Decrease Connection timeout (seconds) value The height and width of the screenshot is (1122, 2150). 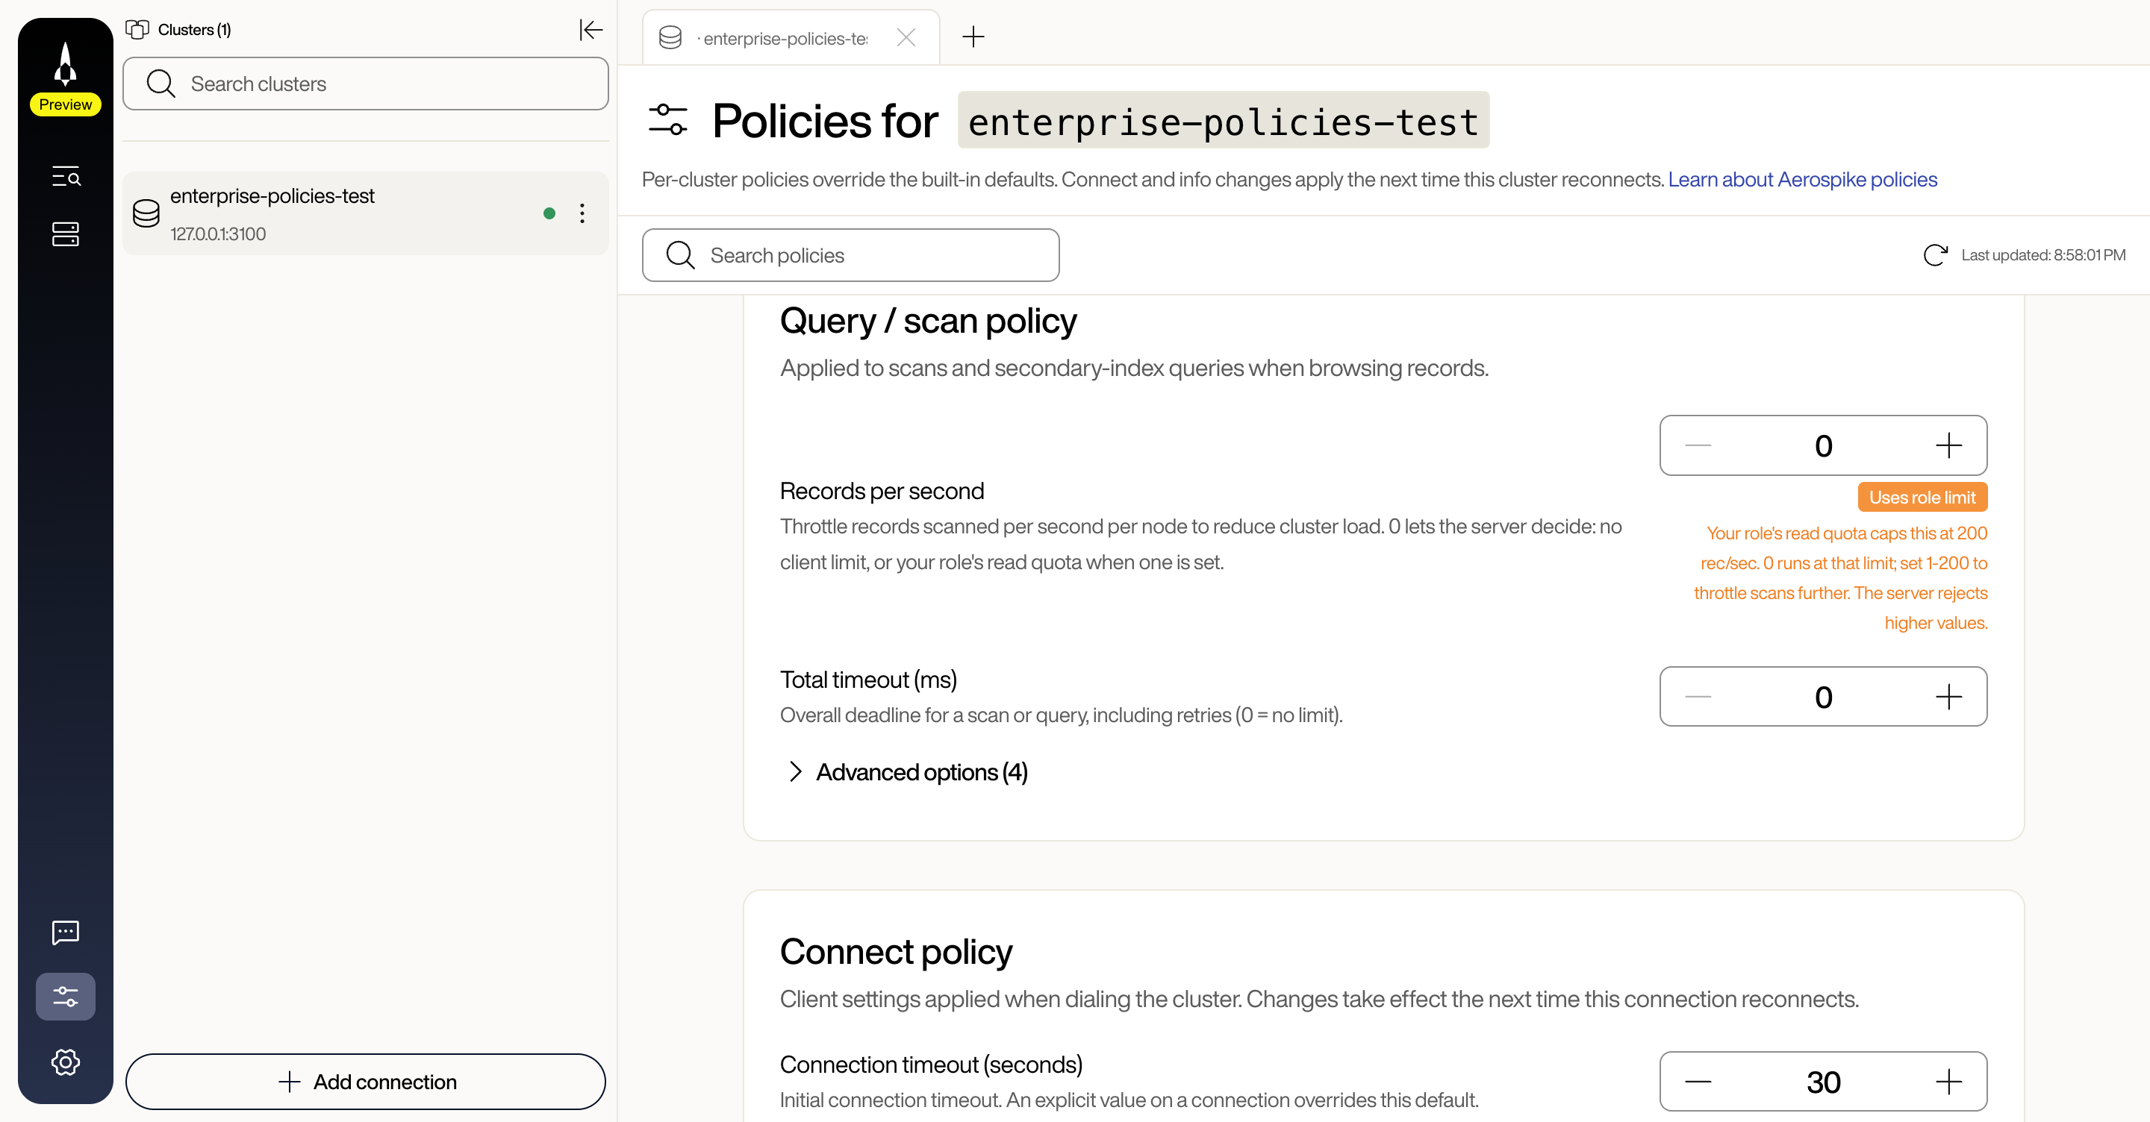1698,1082
